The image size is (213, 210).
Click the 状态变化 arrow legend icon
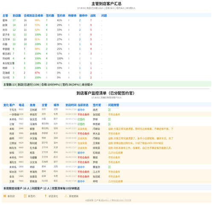(x=46, y=196)
